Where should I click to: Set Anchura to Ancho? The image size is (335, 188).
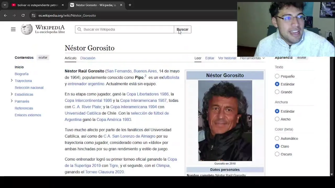(277, 119)
